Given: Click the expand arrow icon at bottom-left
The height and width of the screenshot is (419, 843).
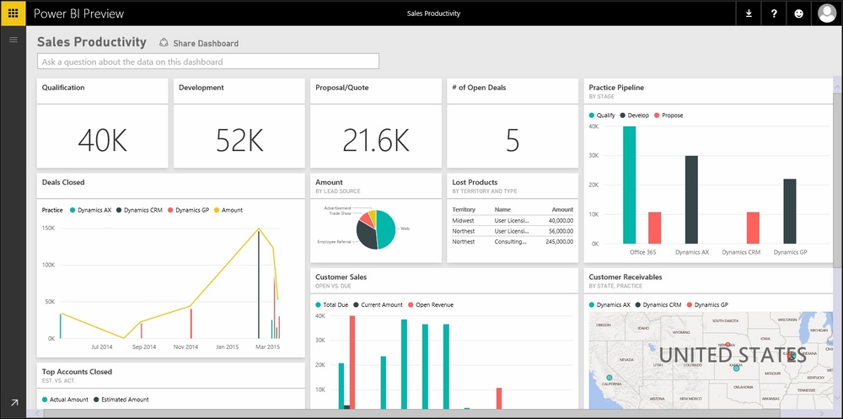Looking at the screenshot, I should click(14, 402).
